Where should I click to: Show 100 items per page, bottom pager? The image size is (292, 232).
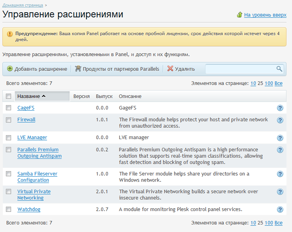[269, 223]
